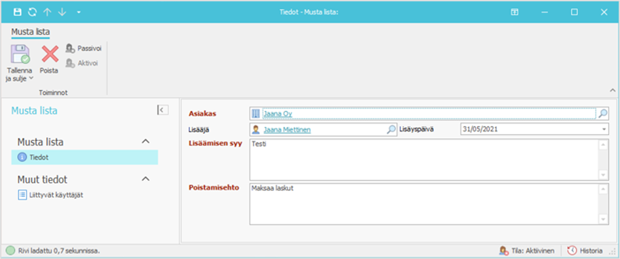Open the Jaana Oy customer link

tap(277, 114)
